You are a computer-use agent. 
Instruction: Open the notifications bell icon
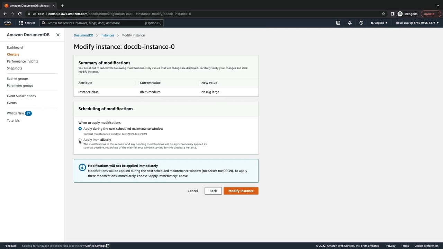(350, 23)
